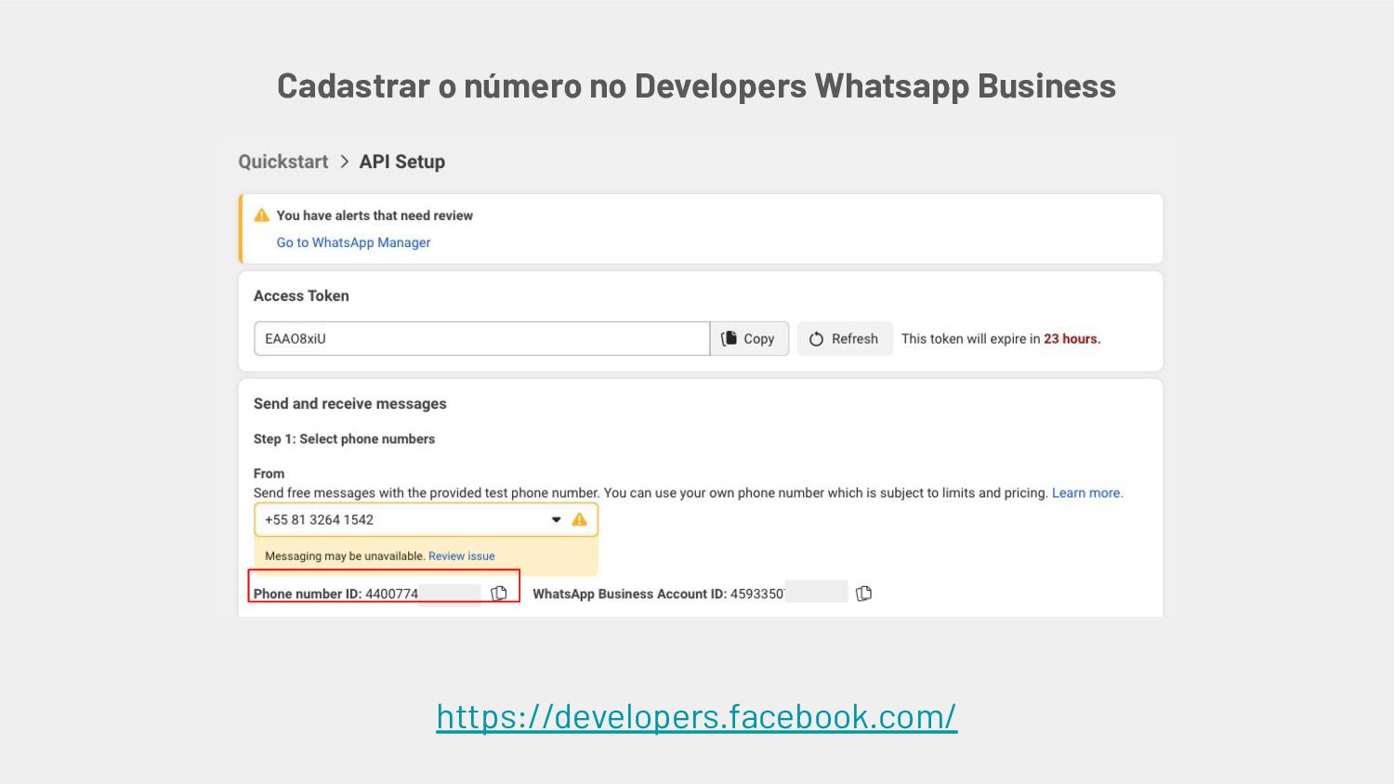Open the Review issue link

coord(462,556)
